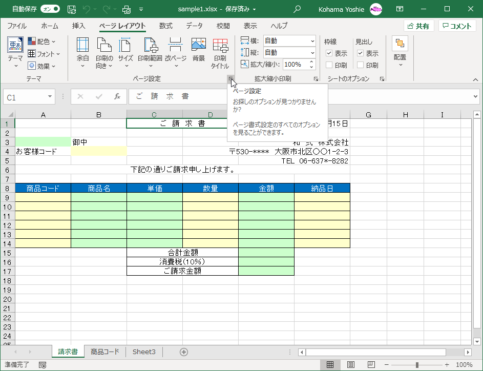Screen dimensions: 483x371
Task: Click the zoom in plus button
Action: [447, 365]
